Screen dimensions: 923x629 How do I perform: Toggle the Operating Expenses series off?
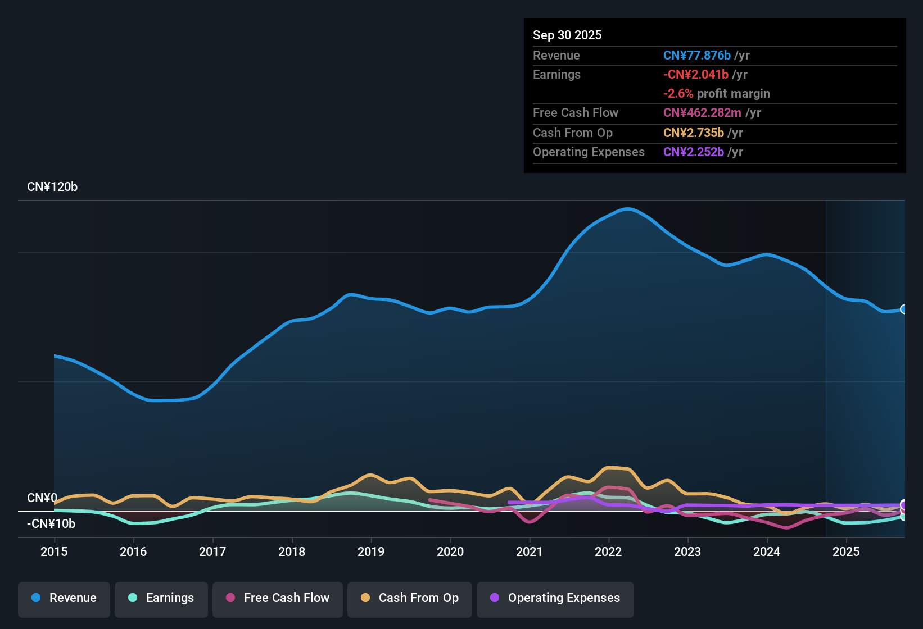point(555,598)
